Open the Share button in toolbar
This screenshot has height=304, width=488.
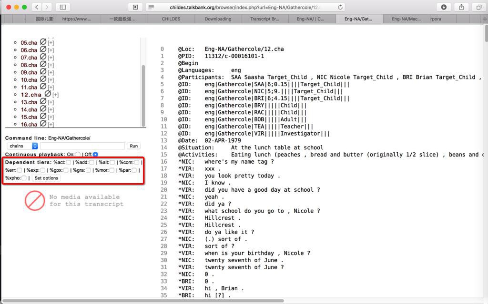click(x=461, y=7)
